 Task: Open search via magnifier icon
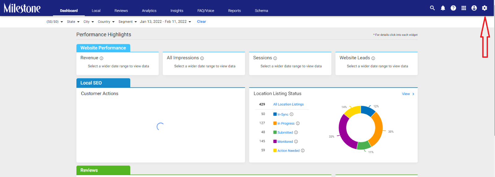point(432,8)
